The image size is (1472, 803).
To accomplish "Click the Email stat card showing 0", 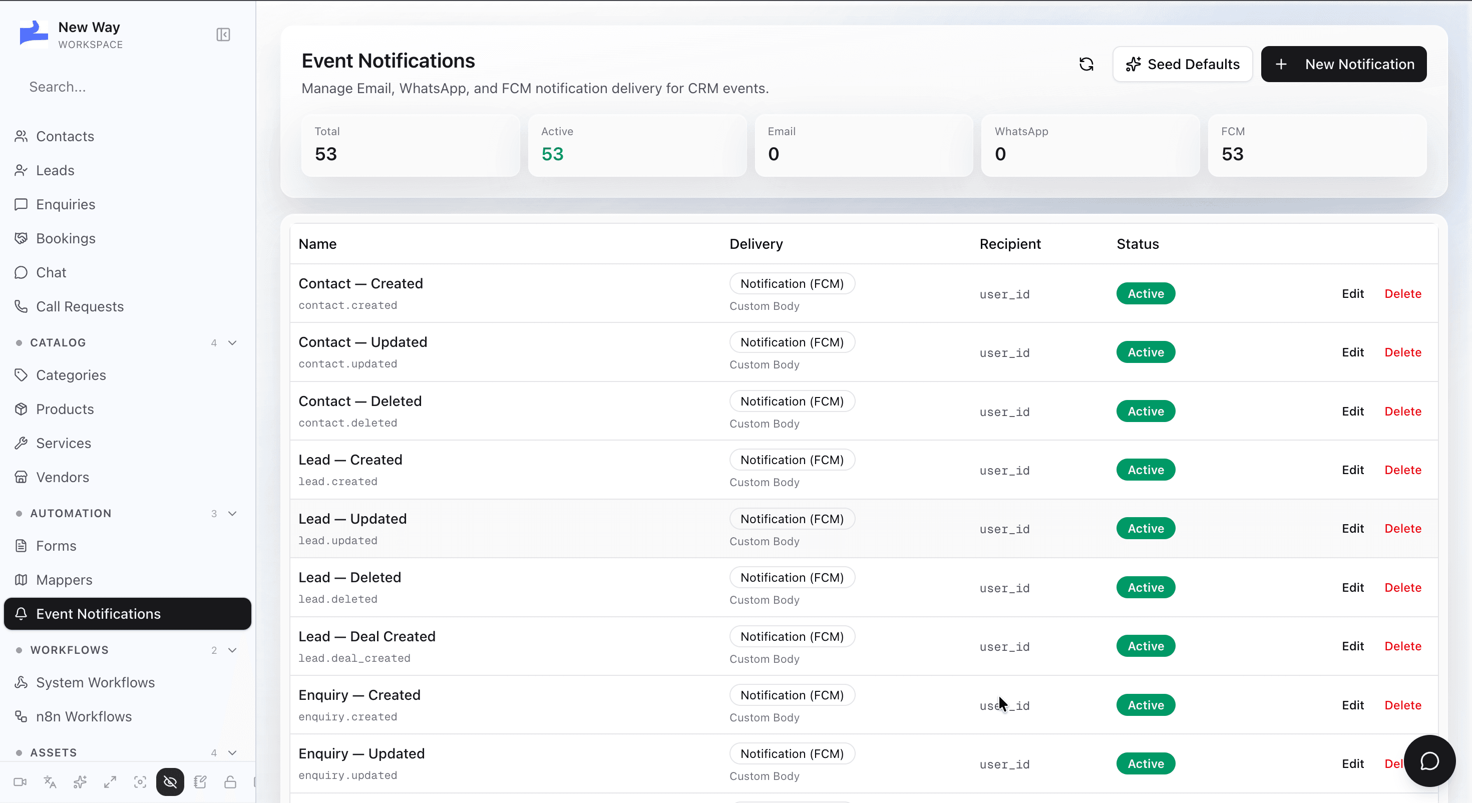I will tap(864, 145).
